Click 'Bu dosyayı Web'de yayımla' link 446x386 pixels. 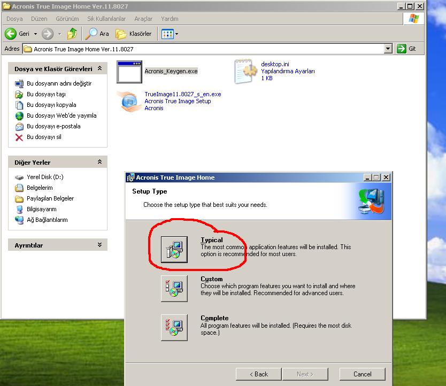pos(61,115)
